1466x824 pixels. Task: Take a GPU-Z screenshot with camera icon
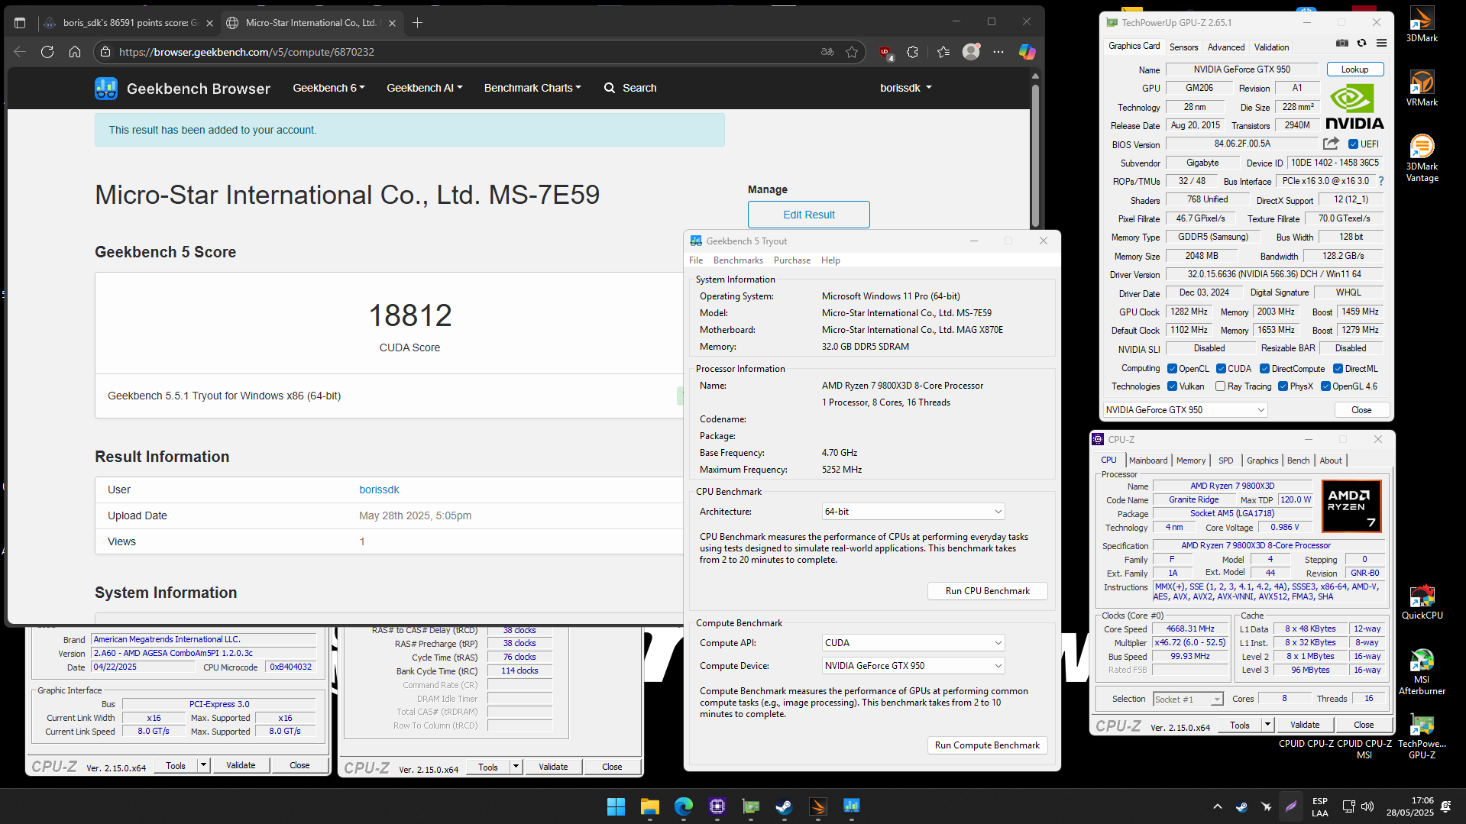pos(1342,44)
